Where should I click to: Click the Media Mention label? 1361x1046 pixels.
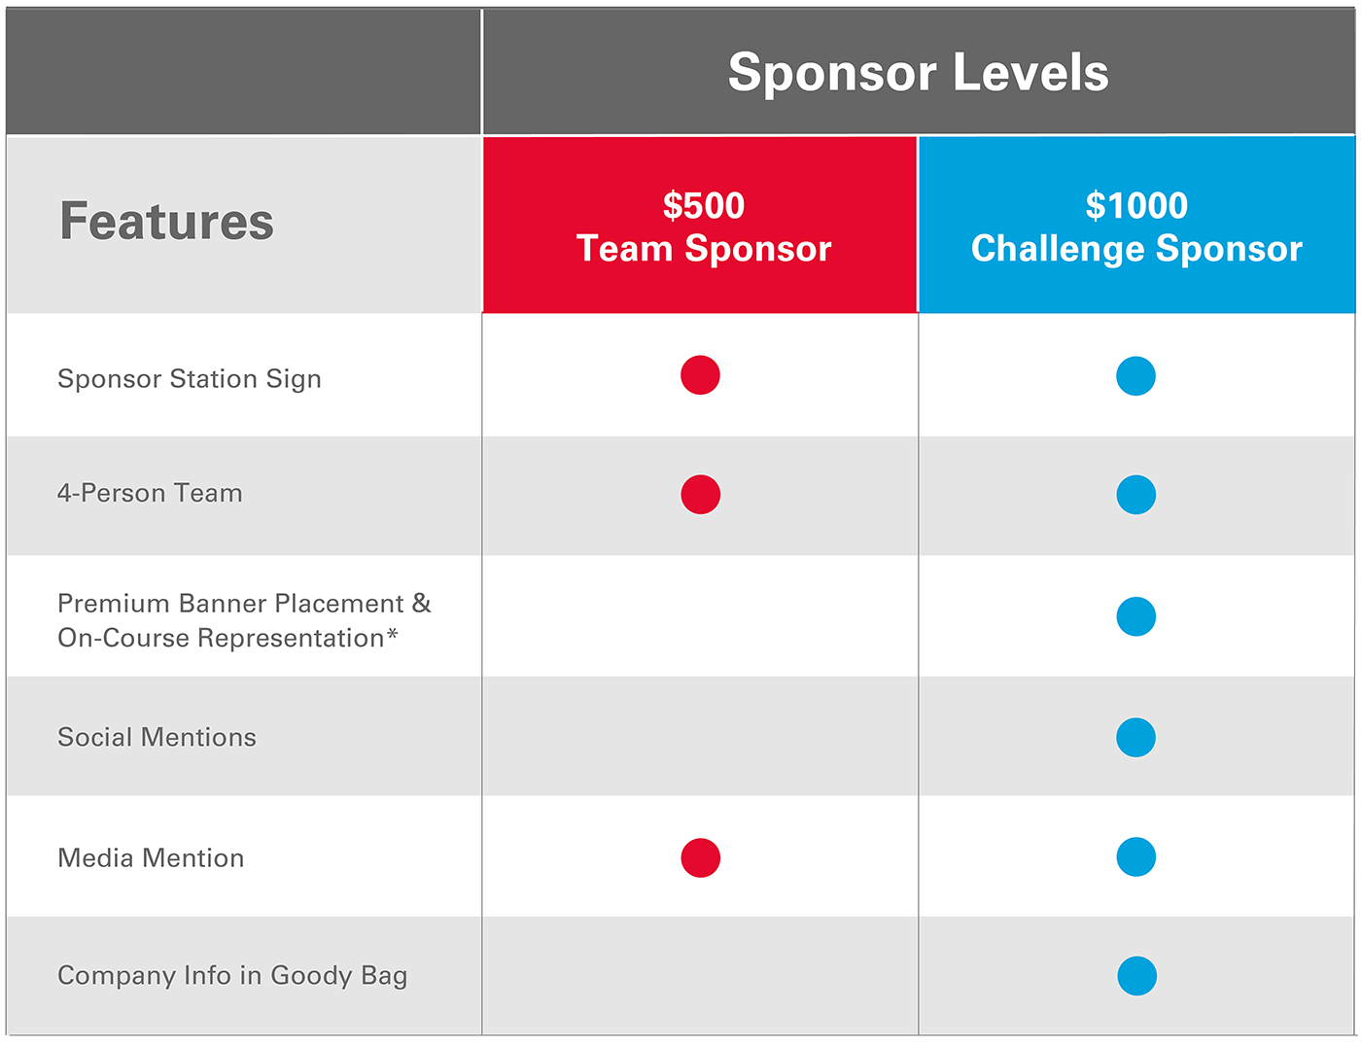coord(151,857)
